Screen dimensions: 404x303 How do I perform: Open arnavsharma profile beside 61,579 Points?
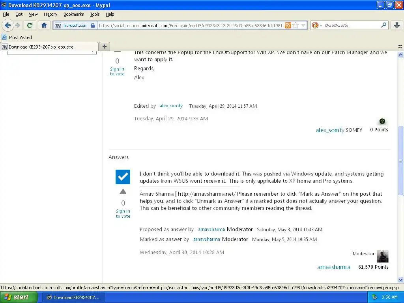pos(334,267)
